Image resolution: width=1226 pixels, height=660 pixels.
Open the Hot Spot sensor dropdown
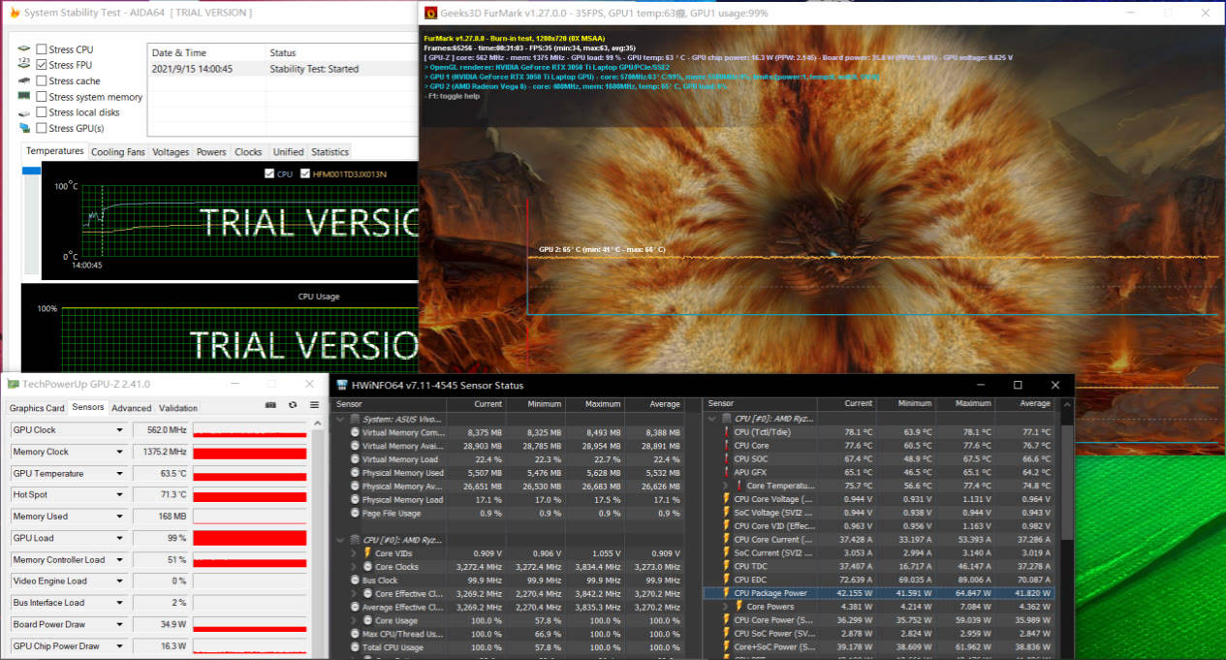pos(120,495)
